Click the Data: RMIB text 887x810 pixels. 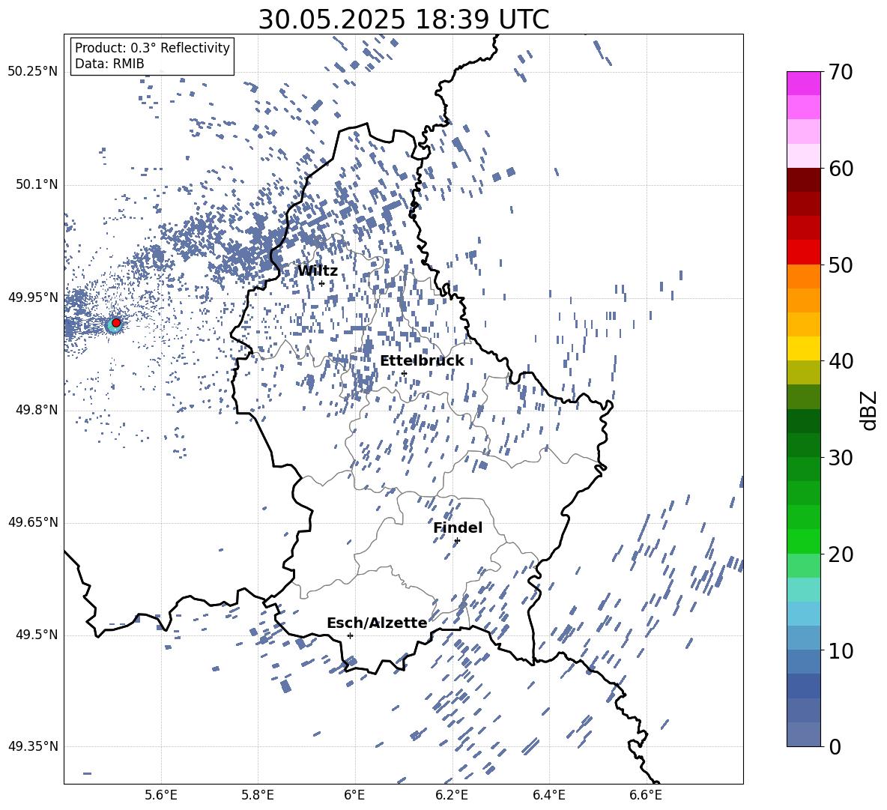point(109,64)
